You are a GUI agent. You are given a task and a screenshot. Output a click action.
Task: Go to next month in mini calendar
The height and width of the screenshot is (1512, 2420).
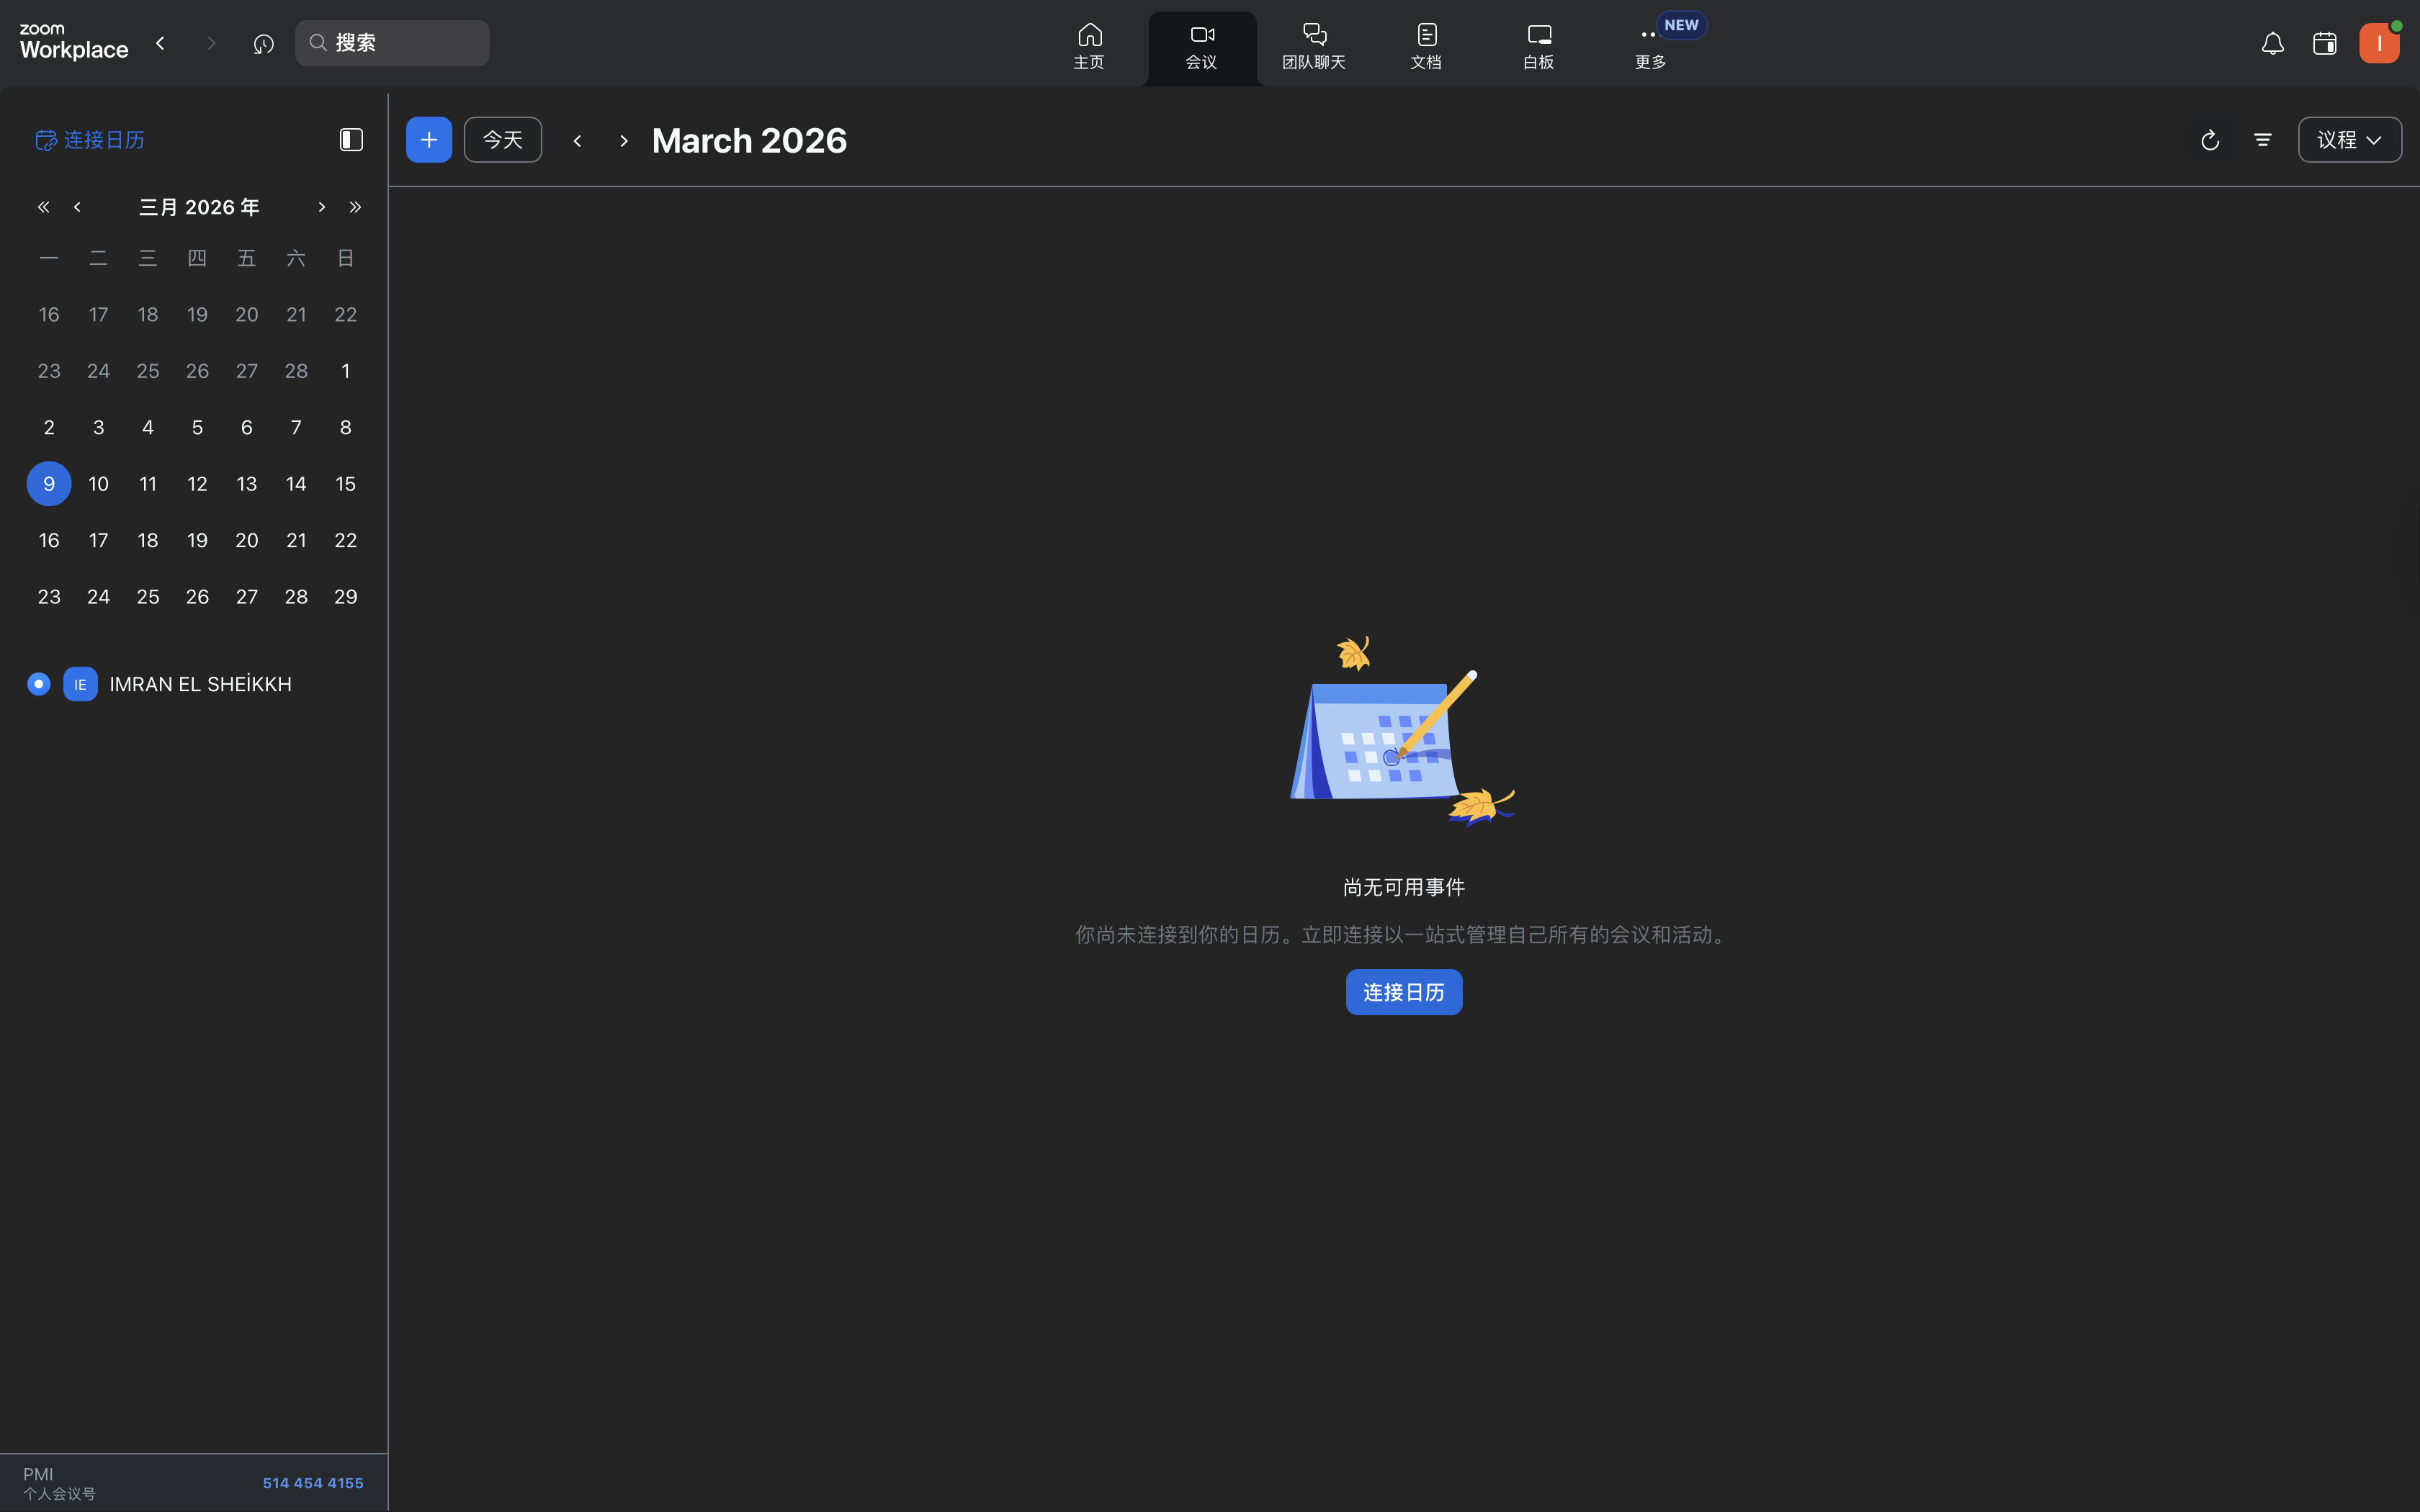point(321,207)
